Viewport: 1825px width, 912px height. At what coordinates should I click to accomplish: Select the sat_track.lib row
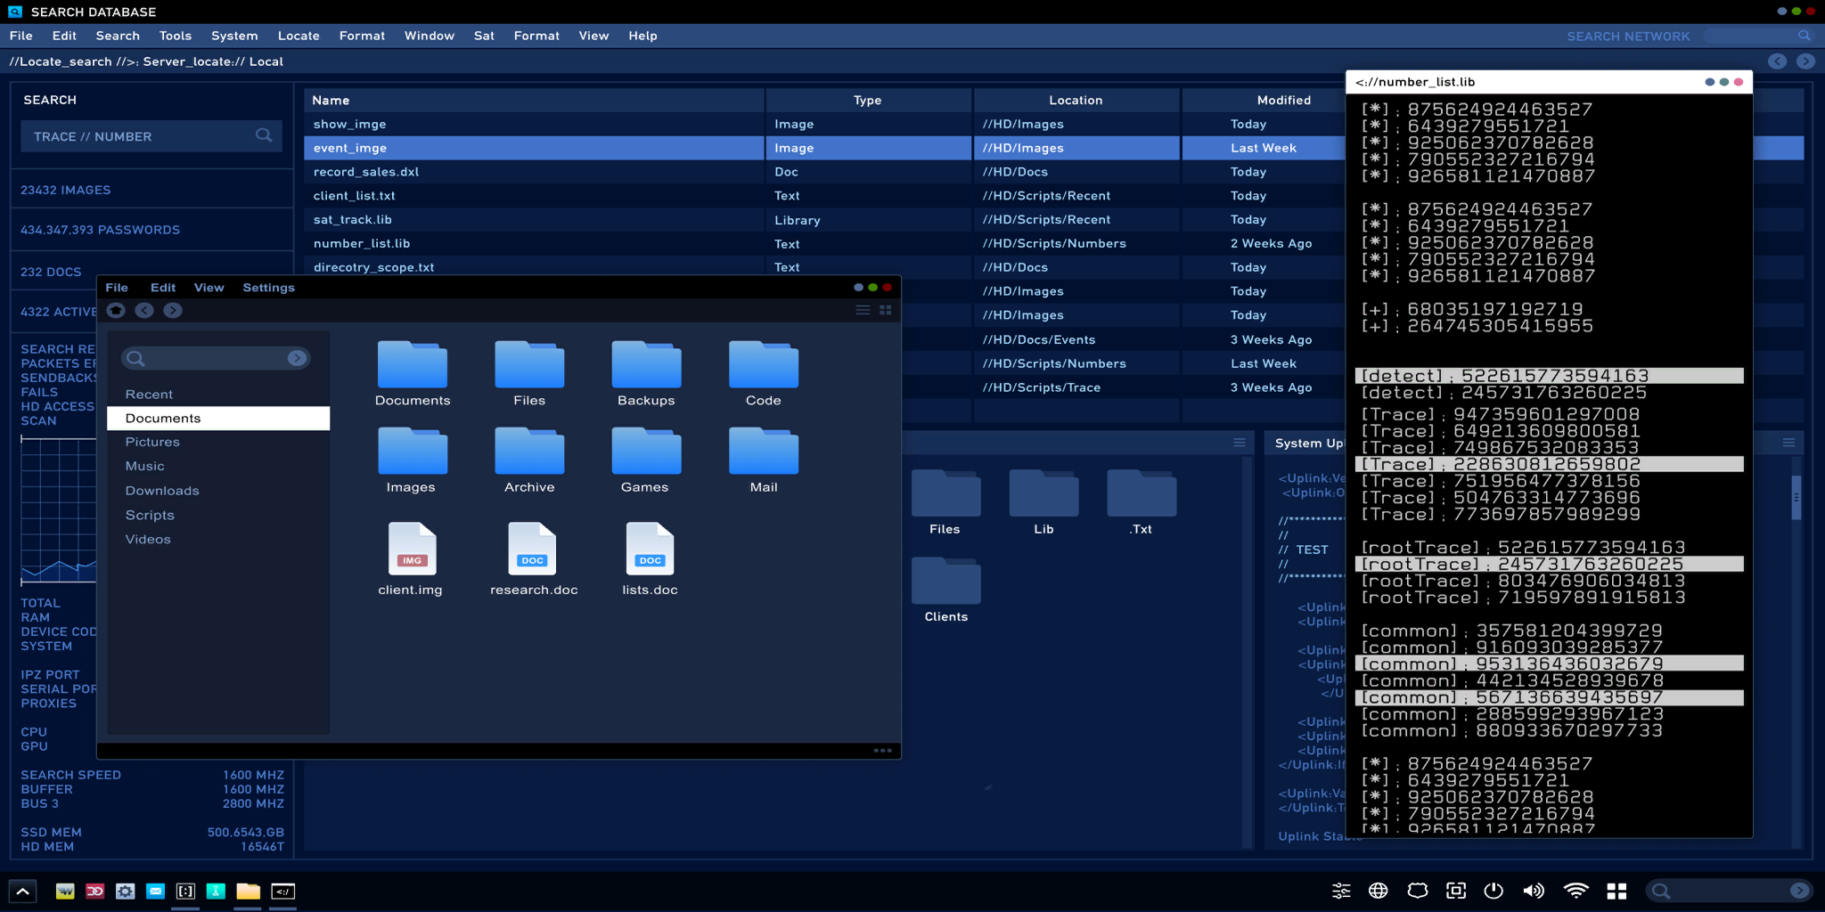824,219
